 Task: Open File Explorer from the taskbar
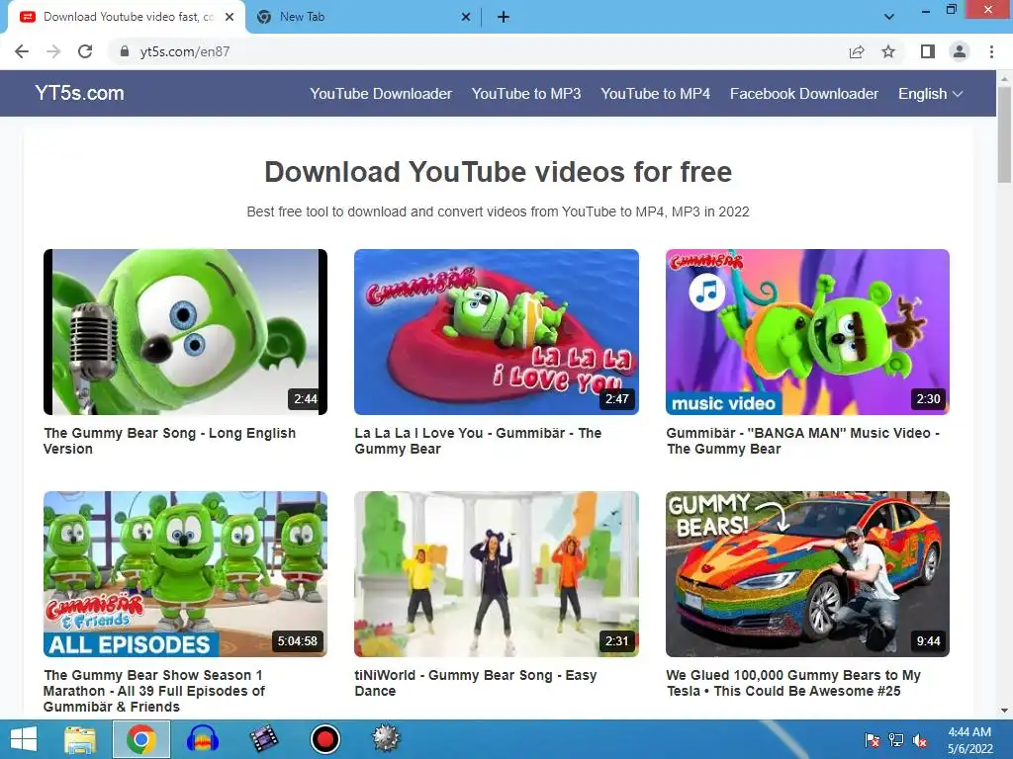[x=80, y=739]
